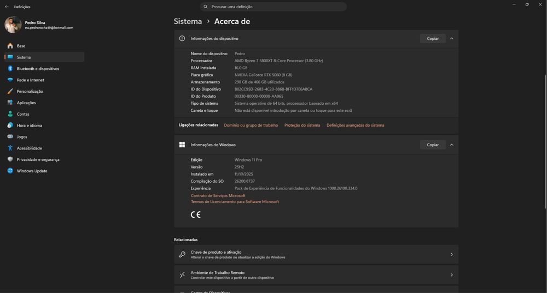Open Ambiente de Trabalho Remoto chevron

451,275
